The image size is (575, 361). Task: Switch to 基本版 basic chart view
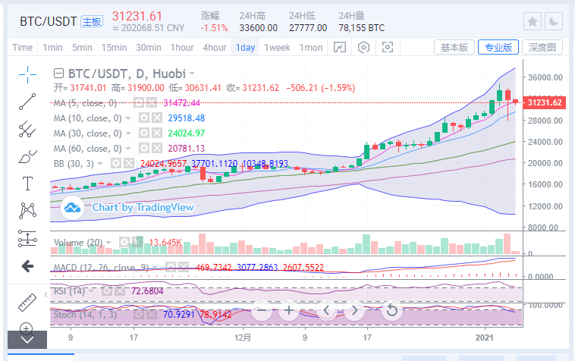click(x=454, y=47)
